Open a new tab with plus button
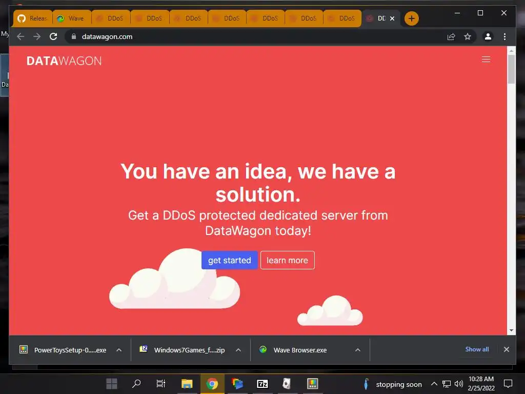Screen dimensions: 525x394 coord(412,18)
